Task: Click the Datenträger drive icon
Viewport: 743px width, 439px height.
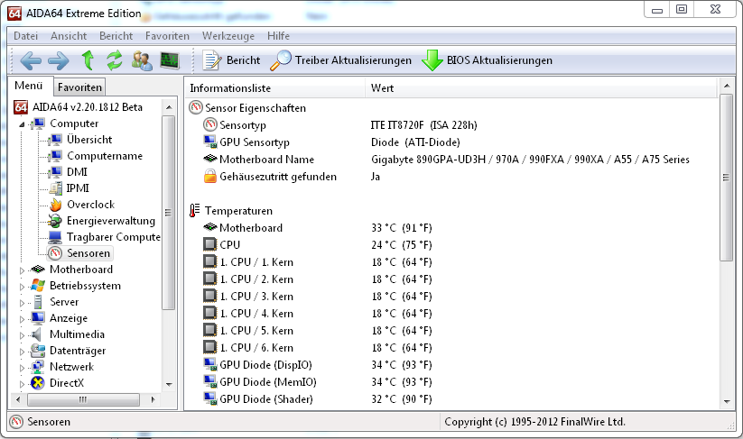Action: pos(38,351)
